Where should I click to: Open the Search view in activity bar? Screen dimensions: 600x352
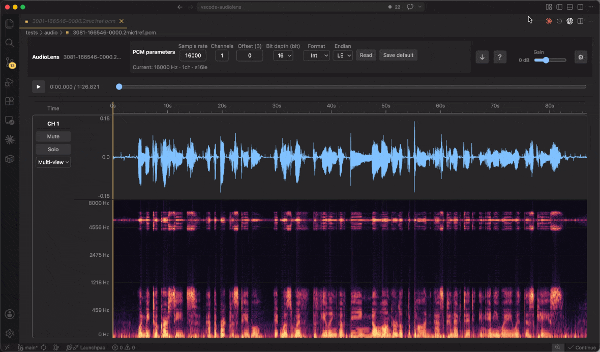(x=10, y=43)
